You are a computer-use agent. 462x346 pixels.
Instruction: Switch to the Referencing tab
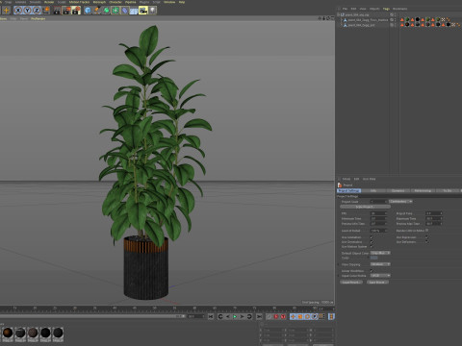pos(423,190)
